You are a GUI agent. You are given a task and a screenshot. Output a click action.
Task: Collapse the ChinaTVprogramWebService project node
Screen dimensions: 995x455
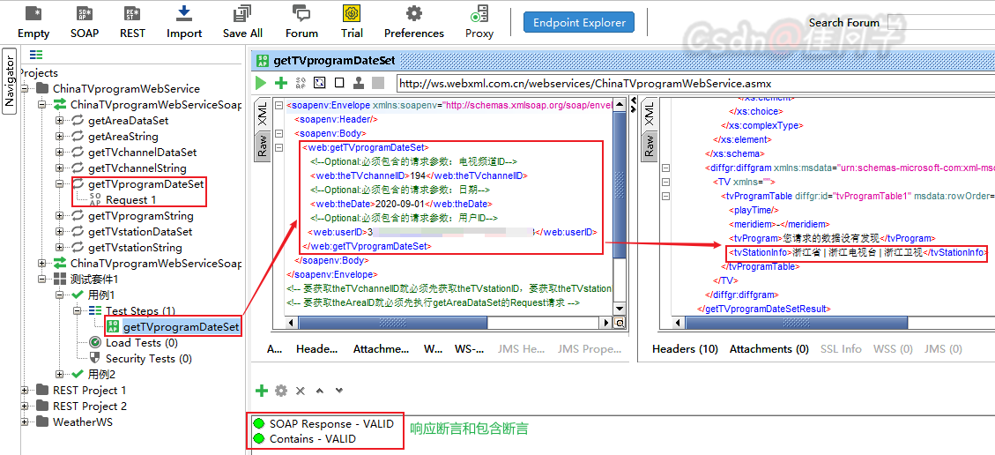pos(24,89)
